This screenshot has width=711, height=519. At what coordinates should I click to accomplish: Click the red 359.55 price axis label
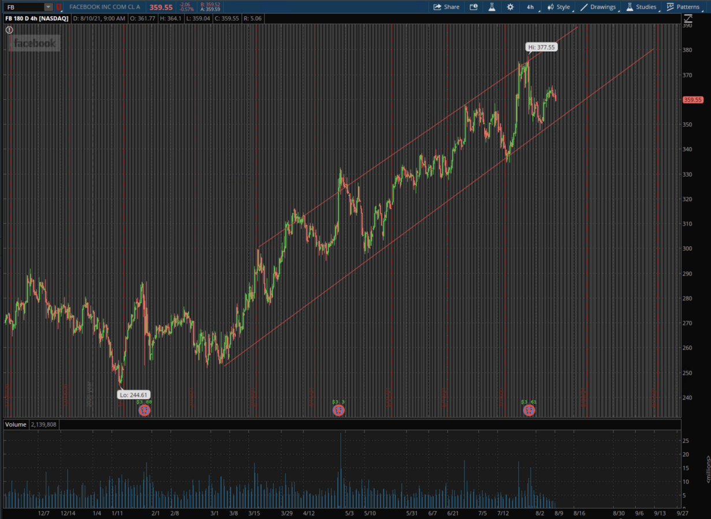(693, 100)
